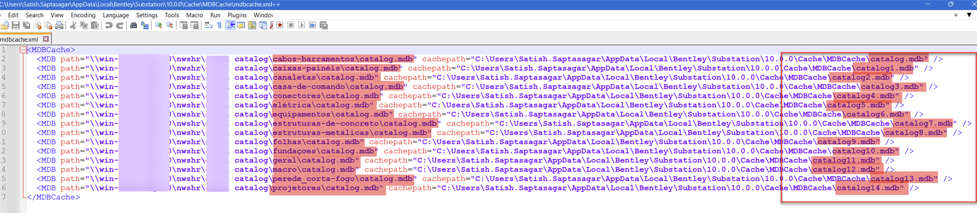The image size is (977, 213).
Task: Collapse the MDBCache XML node
Action: click(23, 50)
